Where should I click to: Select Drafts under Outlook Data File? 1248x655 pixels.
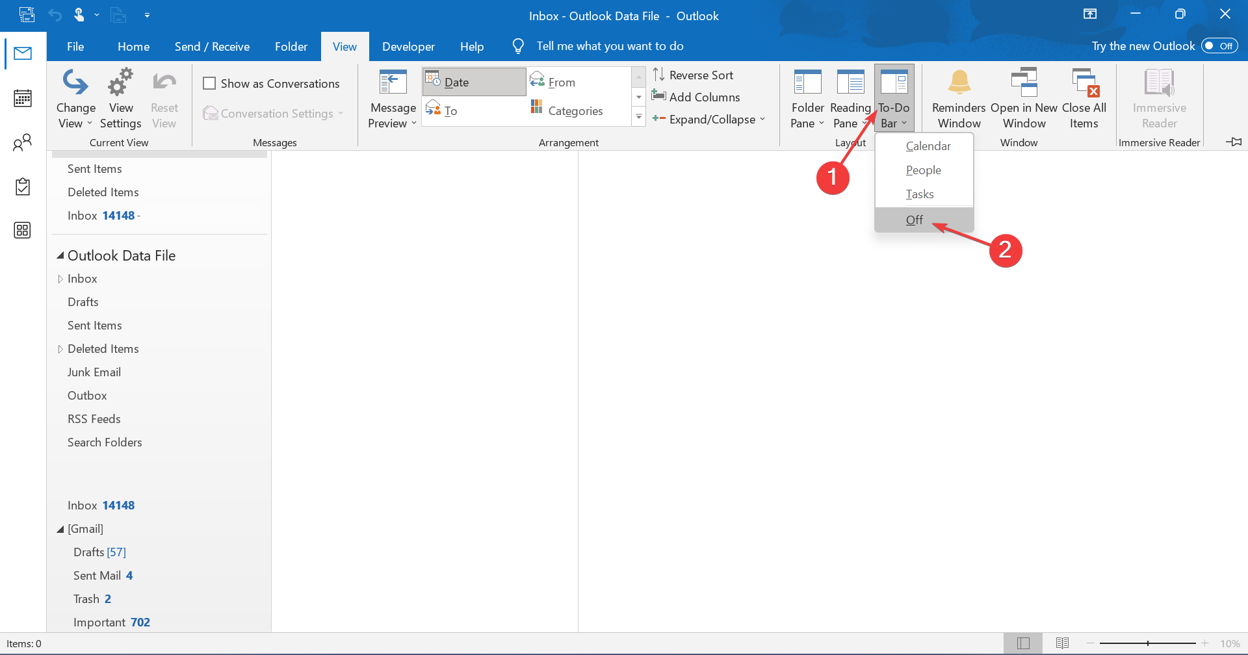tap(83, 302)
